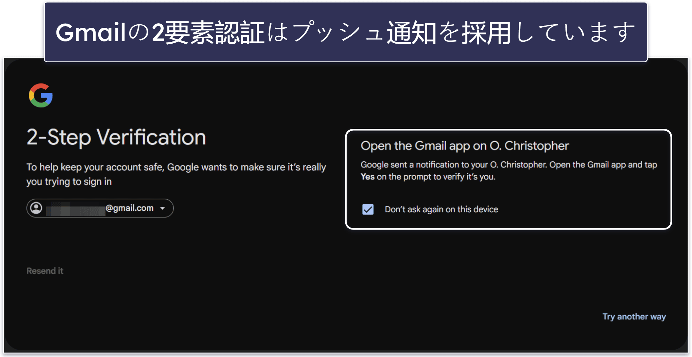
Task: Open the @gmail.com account switcher dropdown
Action: pyautogui.click(x=100, y=208)
